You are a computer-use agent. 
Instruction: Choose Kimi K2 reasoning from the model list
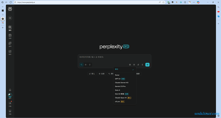(125, 94)
